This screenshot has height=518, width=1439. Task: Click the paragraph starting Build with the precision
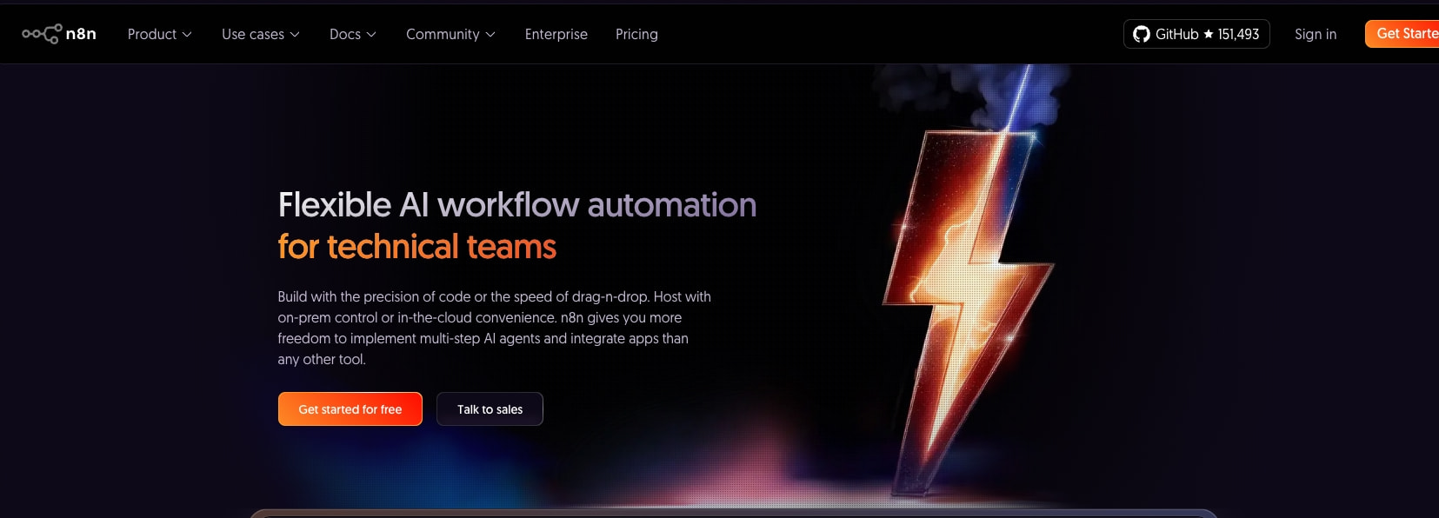[494, 328]
